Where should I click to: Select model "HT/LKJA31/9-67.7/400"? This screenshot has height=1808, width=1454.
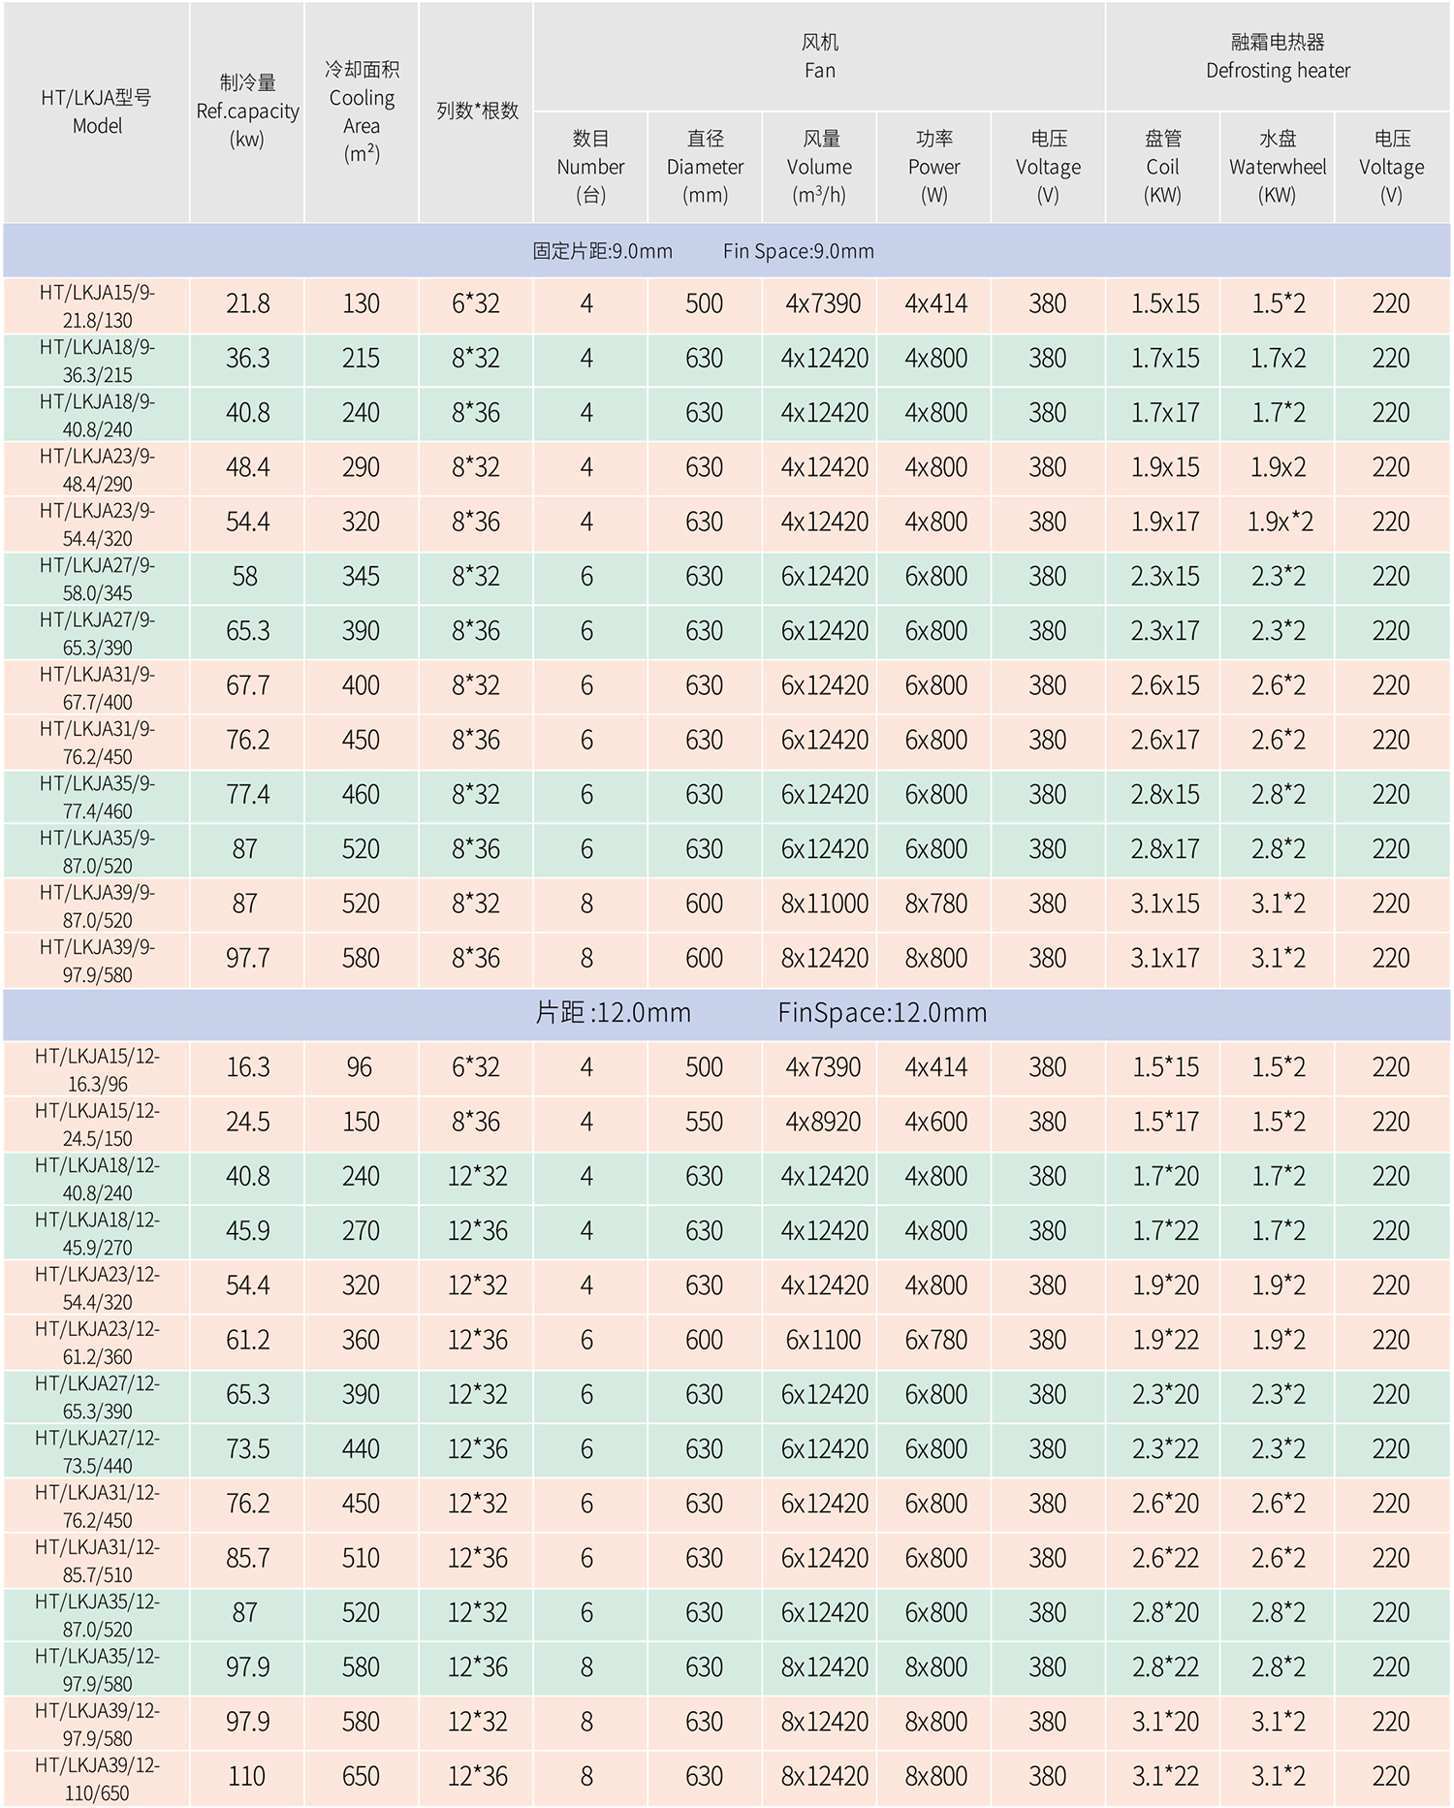97,687
